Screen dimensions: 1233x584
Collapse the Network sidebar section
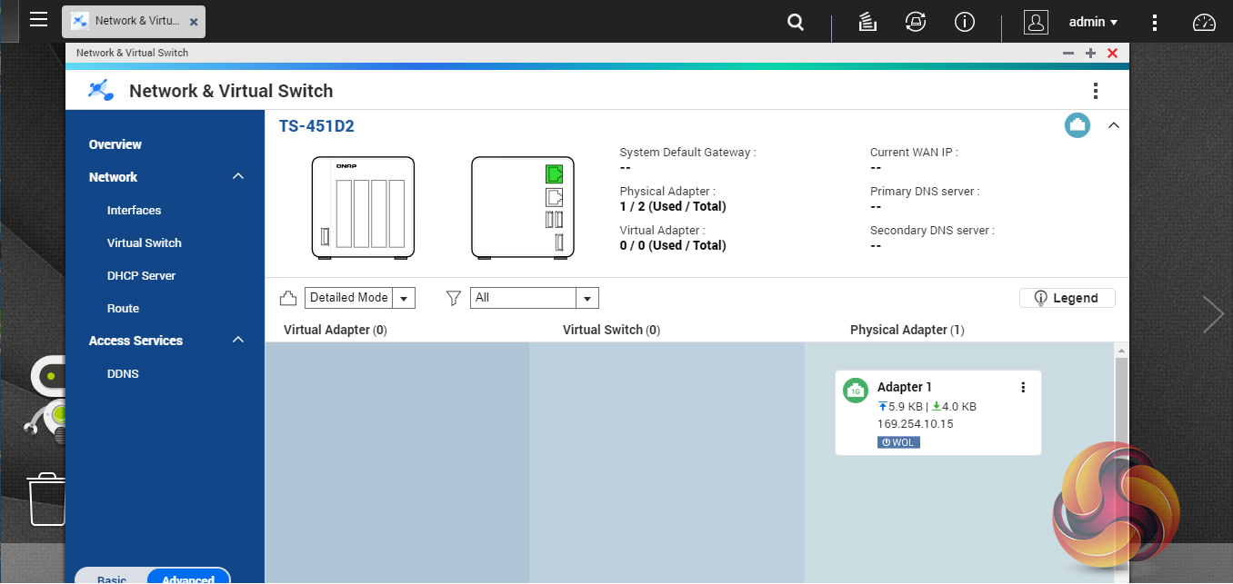(238, 177)
